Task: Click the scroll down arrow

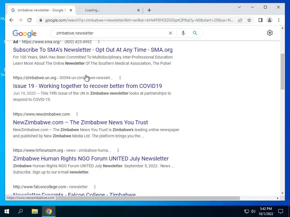Action: point(282,193)
